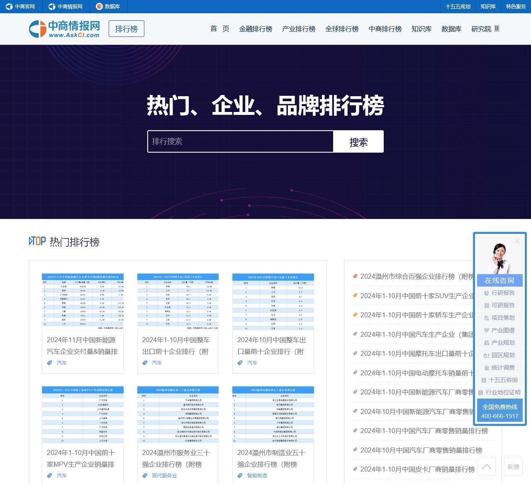Screen dimensions: 531x484
Task: Focus the 排行搜索 search field
Action: coord(241,141)
